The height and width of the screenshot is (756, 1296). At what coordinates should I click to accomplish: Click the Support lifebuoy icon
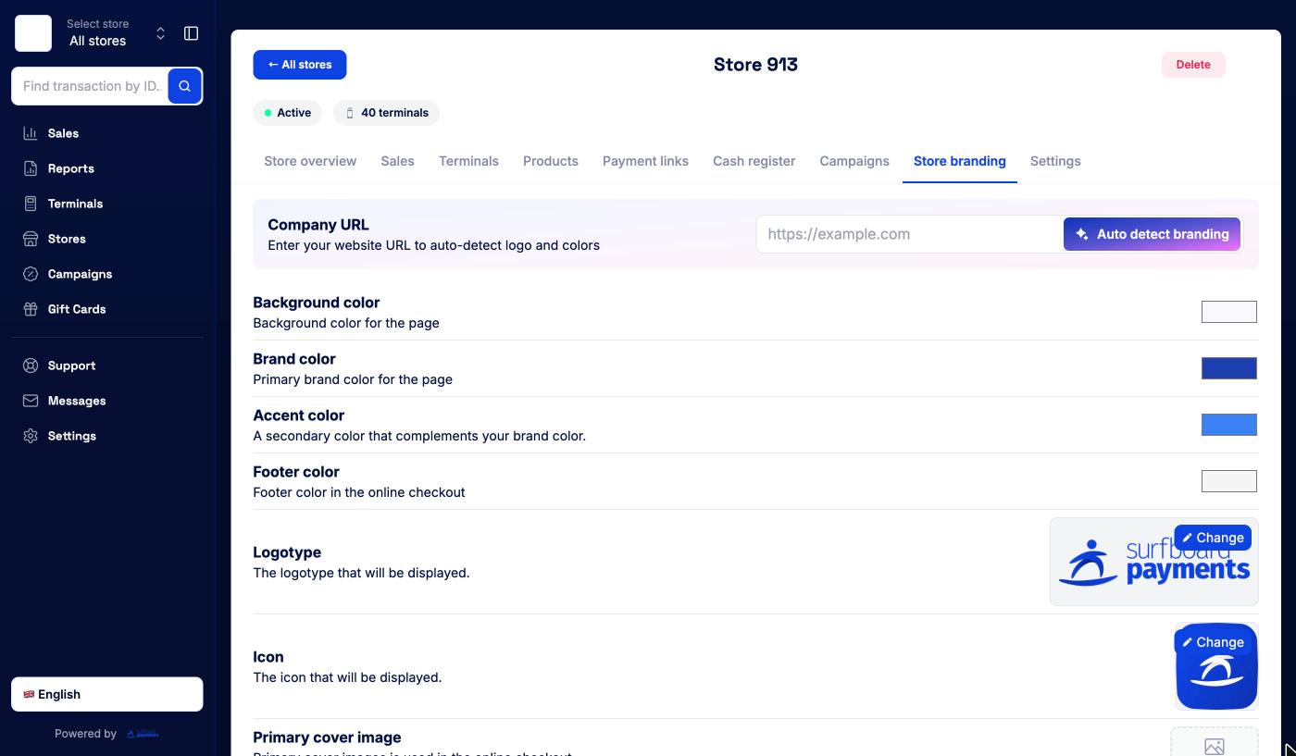(31, 366)
